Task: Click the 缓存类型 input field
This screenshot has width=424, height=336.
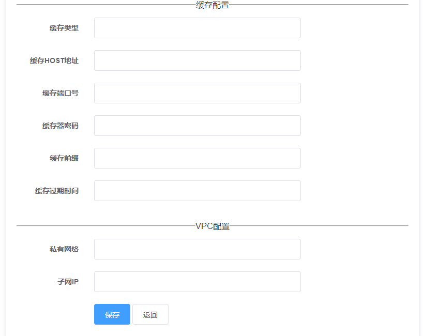Action: pos(198,28)
